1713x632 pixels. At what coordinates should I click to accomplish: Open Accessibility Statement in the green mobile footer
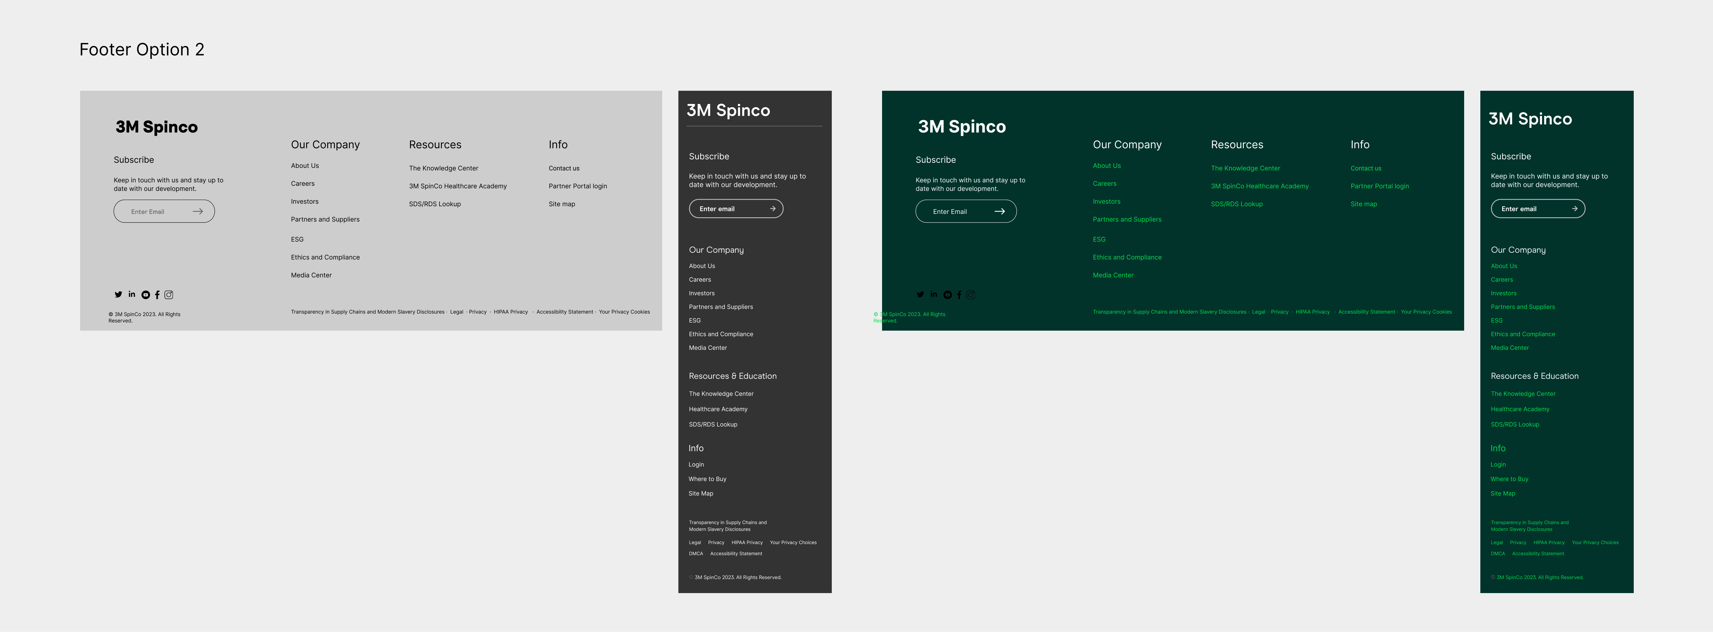(x=1538, y=554)
